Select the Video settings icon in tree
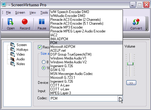 (x=12, y=54)
